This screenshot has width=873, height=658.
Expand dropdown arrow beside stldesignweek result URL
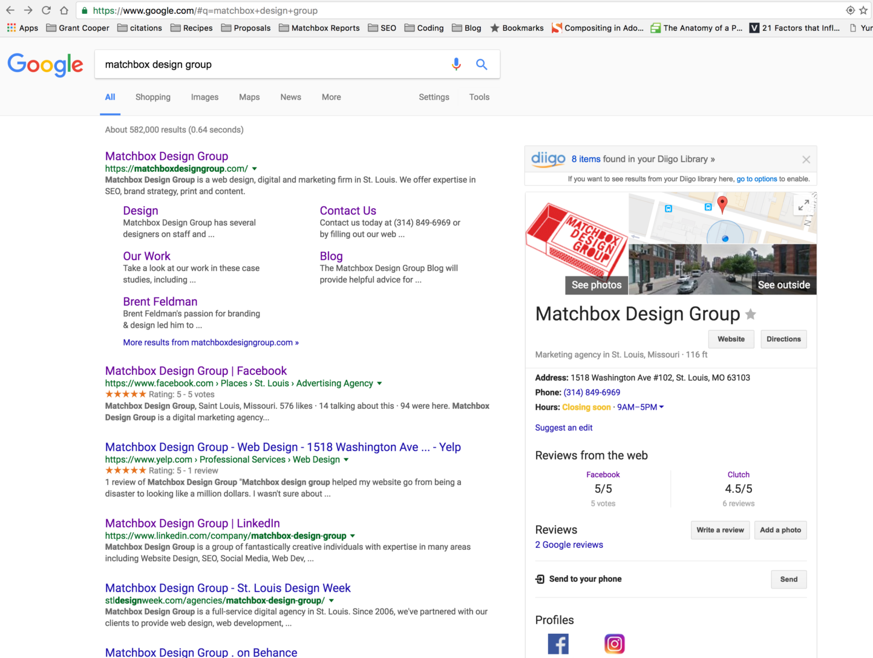click(332, 601)
